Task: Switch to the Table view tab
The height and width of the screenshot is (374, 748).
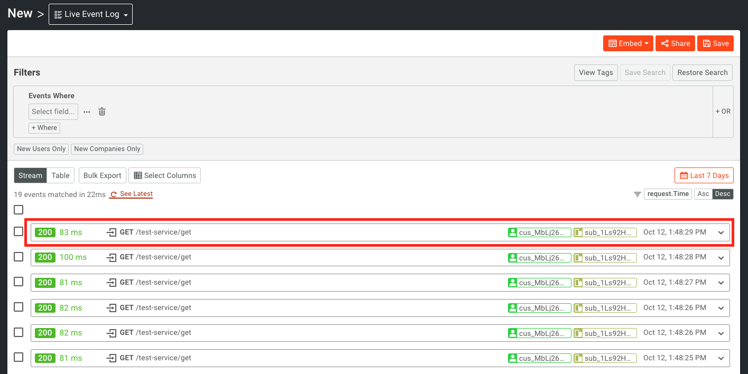Action: 60,175
